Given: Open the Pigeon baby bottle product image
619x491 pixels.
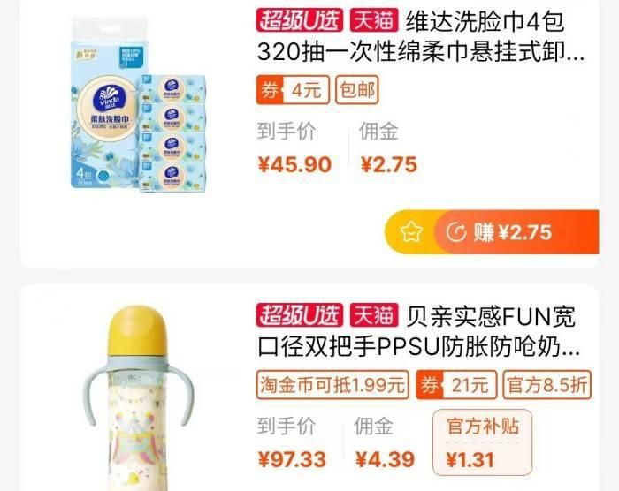Looking at the screenshot, I should (138, 398).
